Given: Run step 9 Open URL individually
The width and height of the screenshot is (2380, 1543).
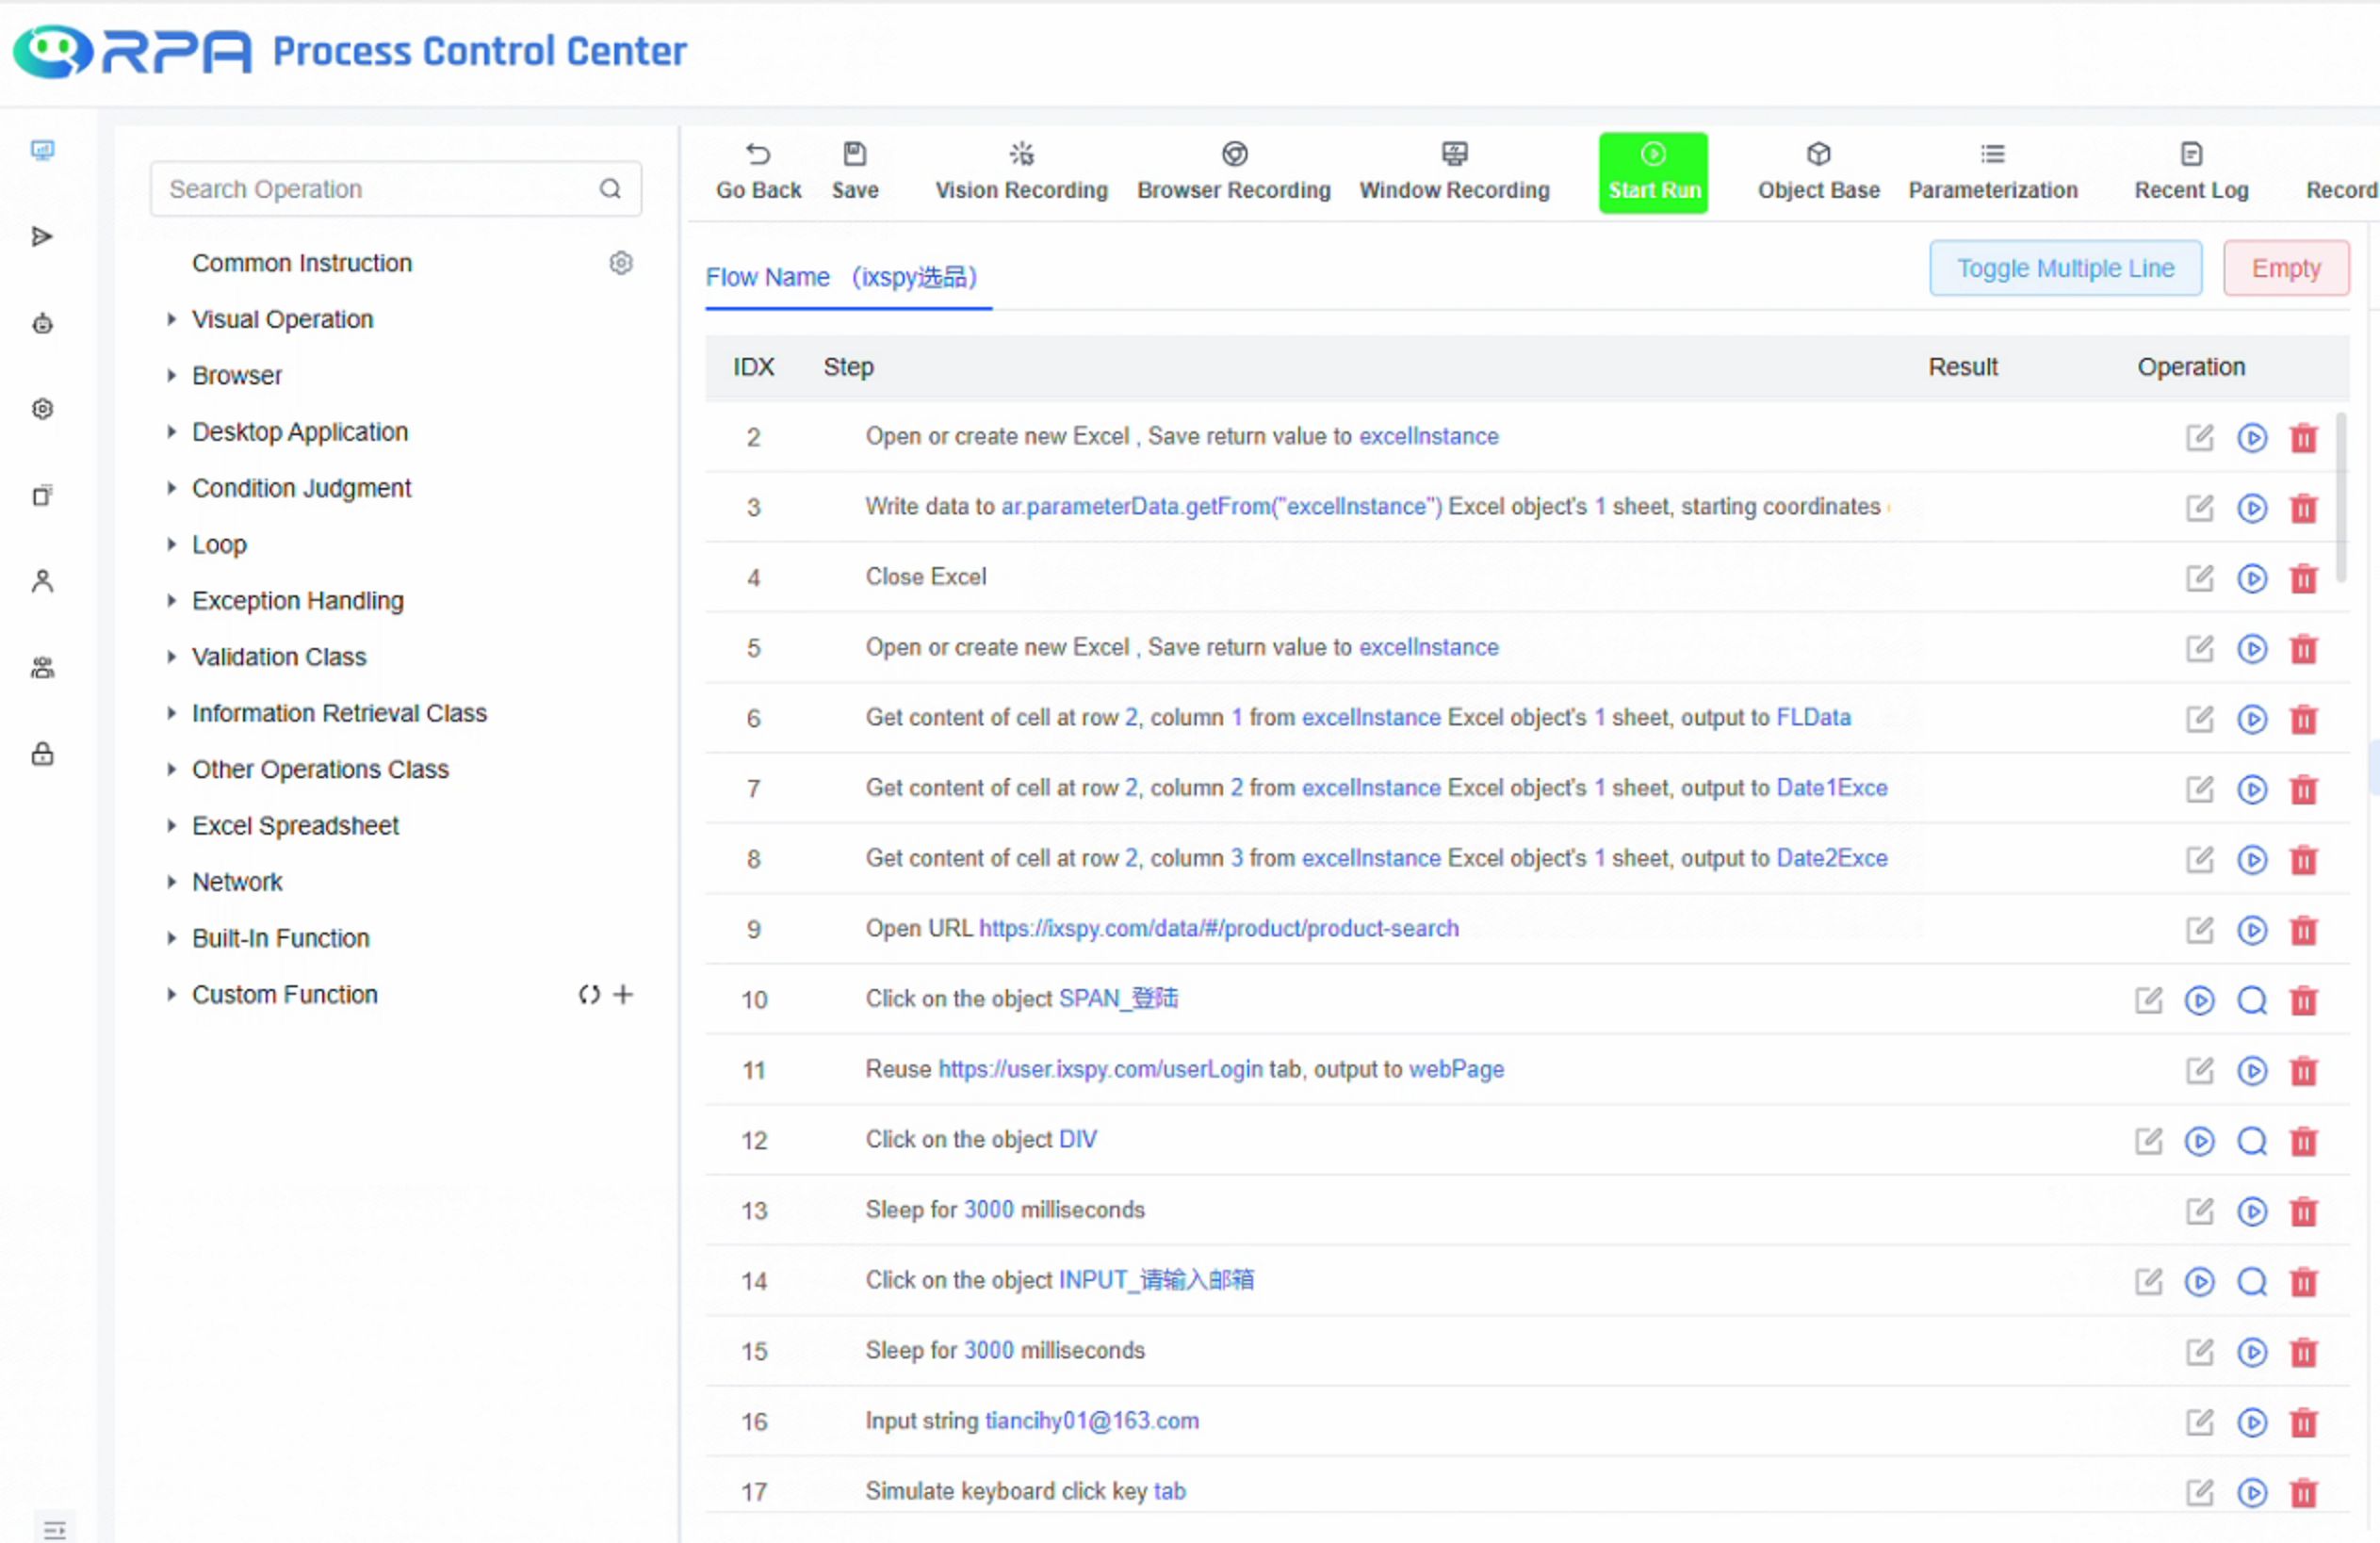Looking at the screenshot, I should click(x=2251, y=931).
